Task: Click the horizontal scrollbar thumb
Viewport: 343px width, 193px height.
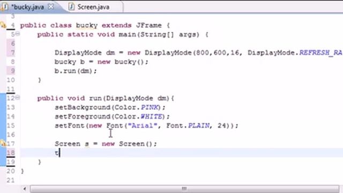Action: click(x=184, y=189)
